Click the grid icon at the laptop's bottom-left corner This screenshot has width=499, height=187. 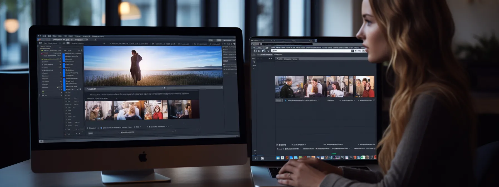[x=262, y=158]
